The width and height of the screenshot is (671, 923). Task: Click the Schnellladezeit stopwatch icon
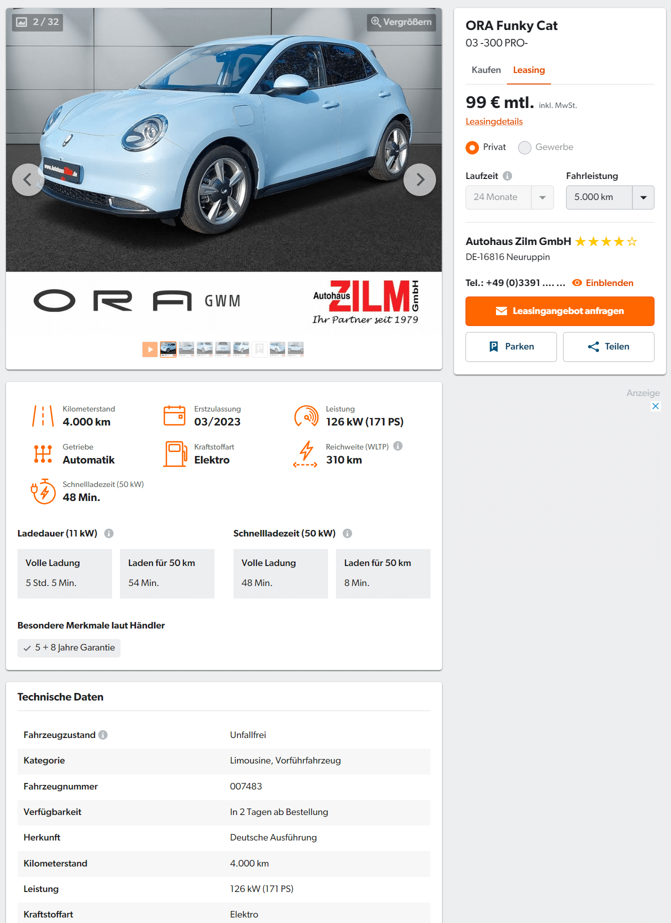tap(43, 491)
